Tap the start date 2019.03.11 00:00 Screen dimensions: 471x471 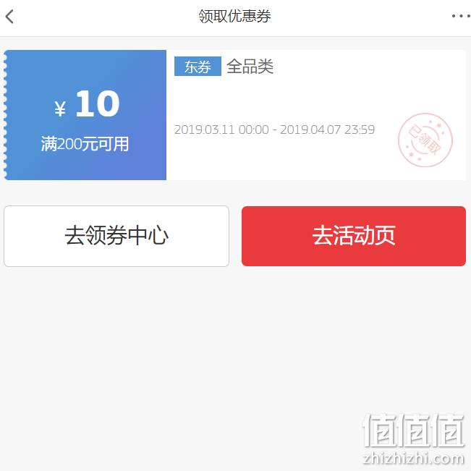(x=221, y=130)
